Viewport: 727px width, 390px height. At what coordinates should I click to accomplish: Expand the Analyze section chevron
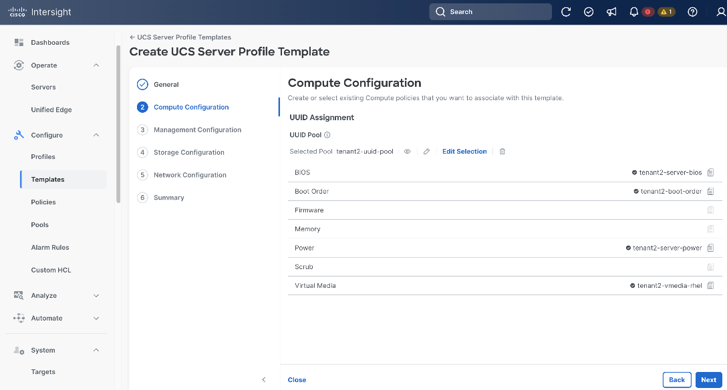pyautogui.click(x=96, y=296)
